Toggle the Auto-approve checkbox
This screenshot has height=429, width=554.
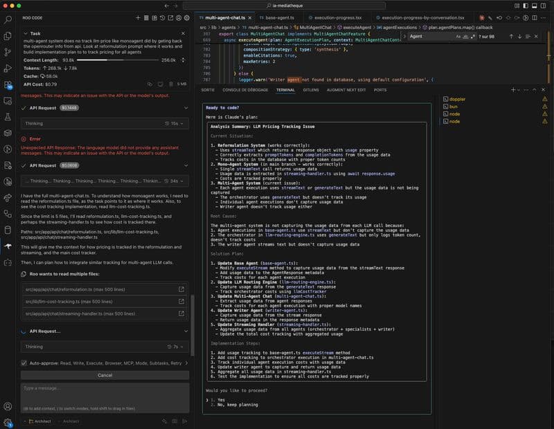point(25,363)
